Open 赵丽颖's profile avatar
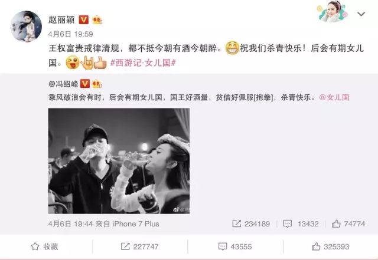 tap(26, 27)
